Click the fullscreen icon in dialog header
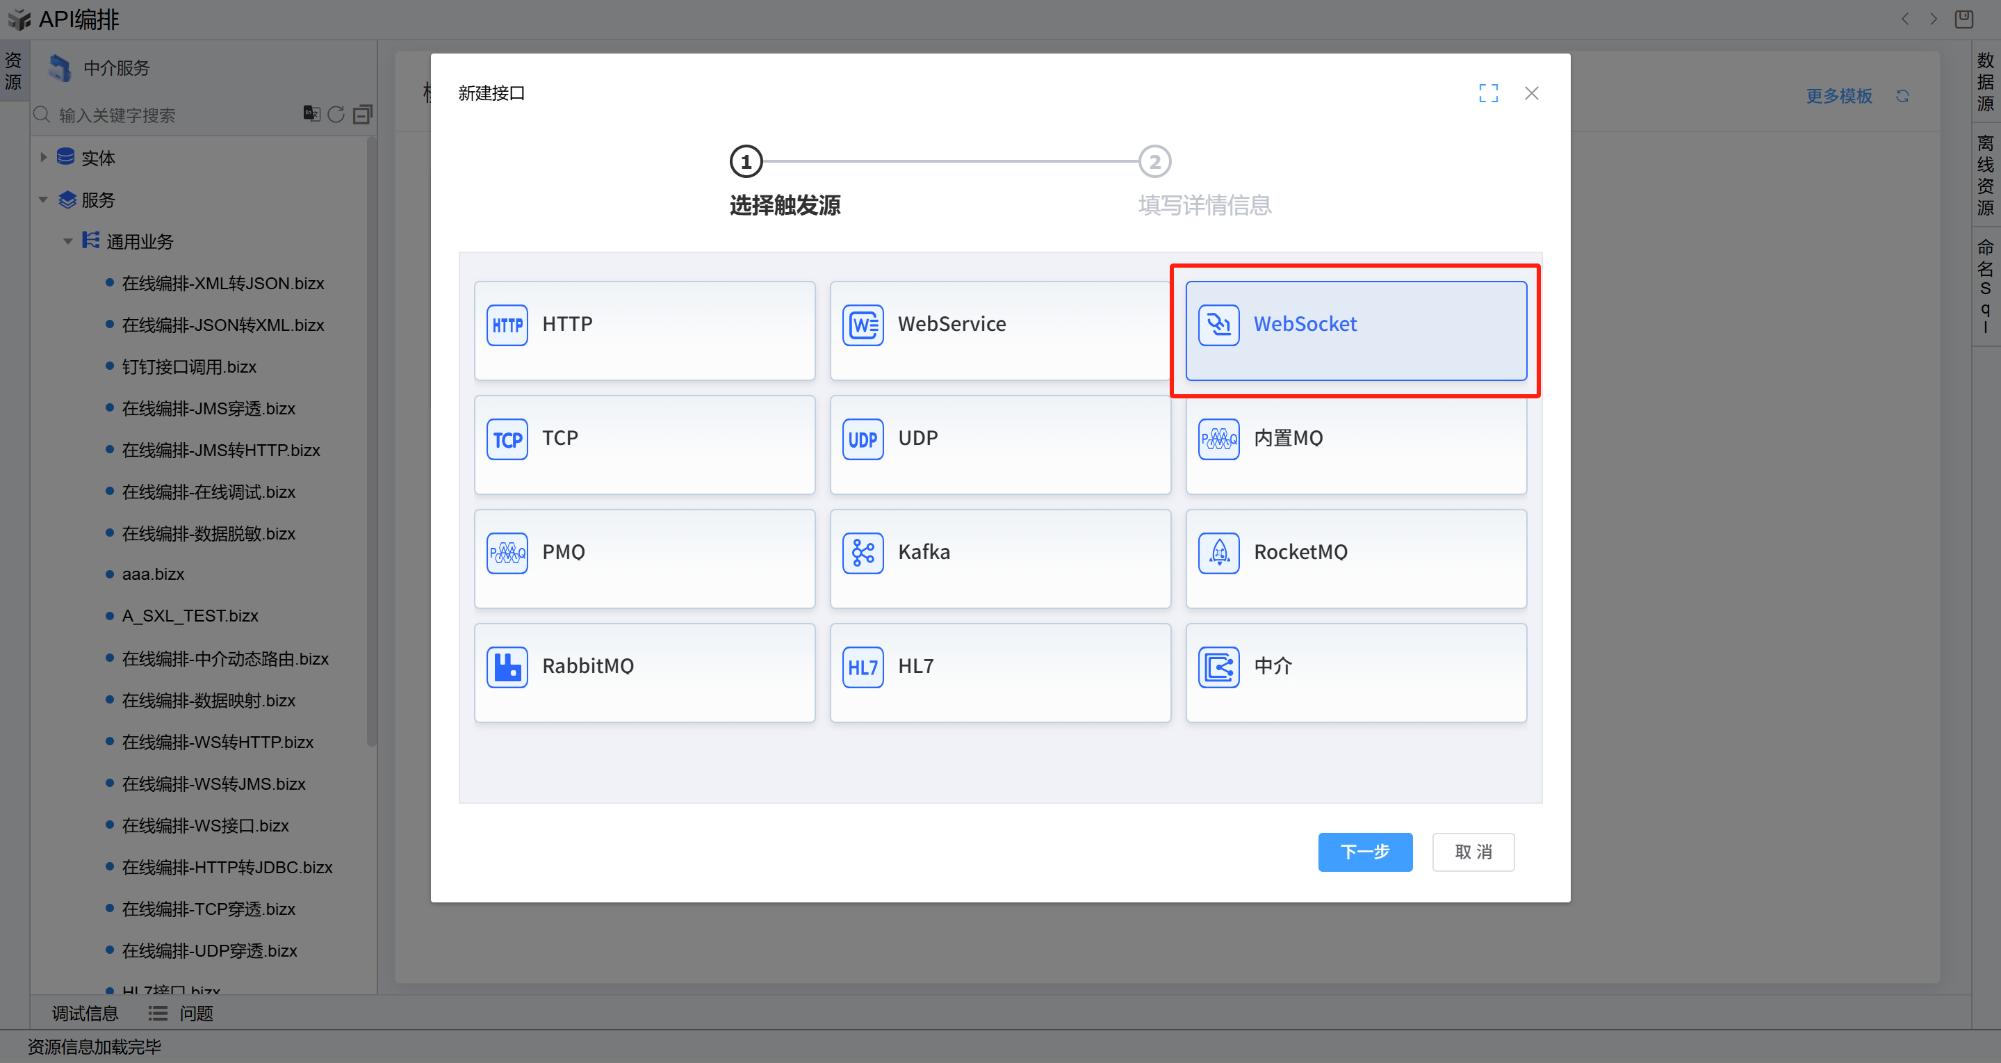2001x1063 pixels. (x=1488, y=93)
